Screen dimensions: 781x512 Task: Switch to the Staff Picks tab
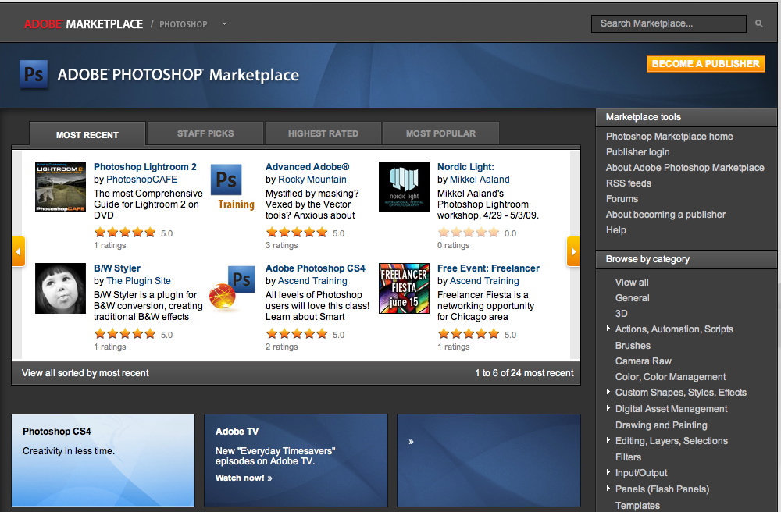coord(205,133)
